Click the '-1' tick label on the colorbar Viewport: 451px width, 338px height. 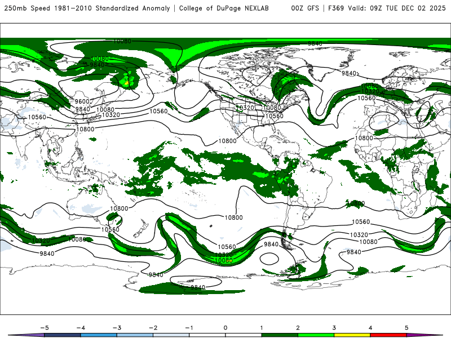click(189, 328)
